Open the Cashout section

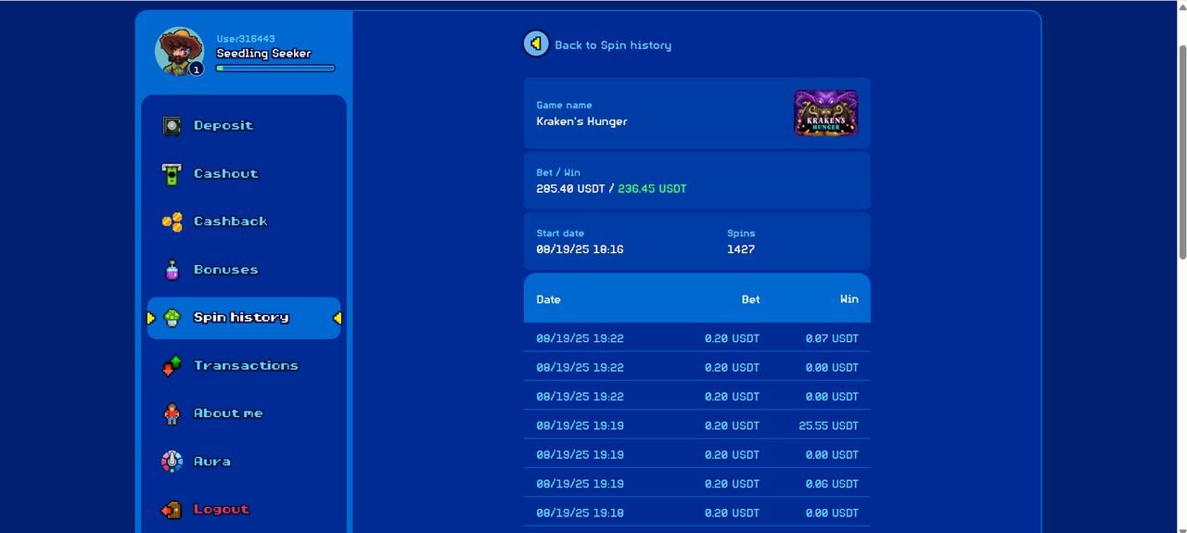click(244, 173)
